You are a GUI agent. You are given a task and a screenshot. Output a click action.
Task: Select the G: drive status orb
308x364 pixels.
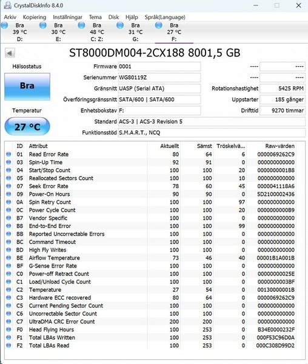120,25
